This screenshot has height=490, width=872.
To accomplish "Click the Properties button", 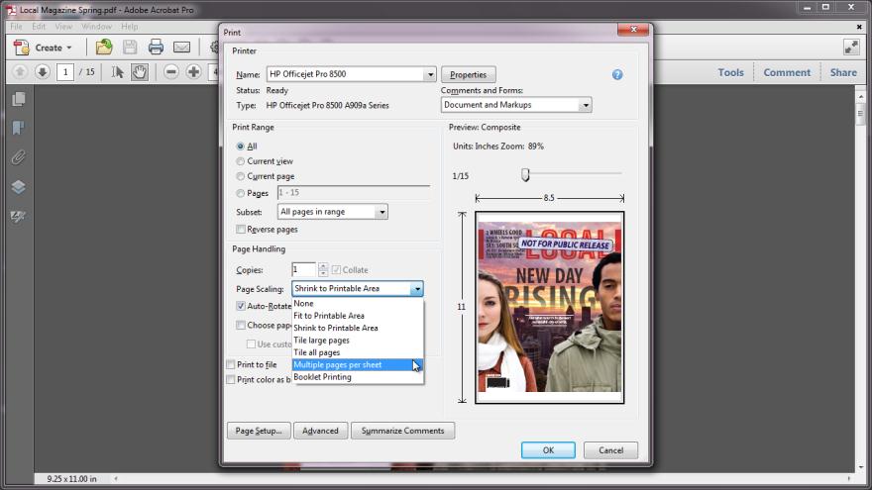I will pyautogui.click(x=469, y=74).
